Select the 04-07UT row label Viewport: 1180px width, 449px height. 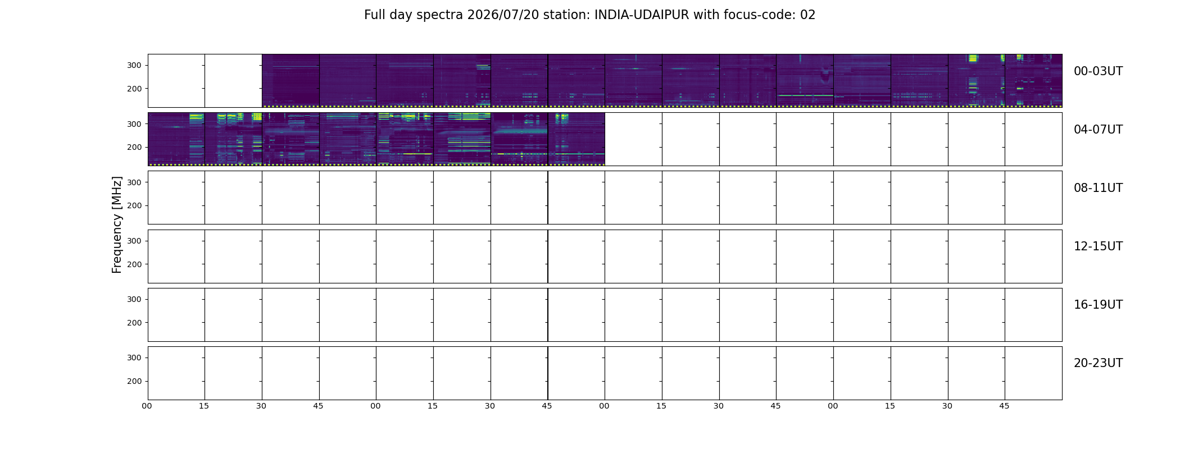[1098, 130]
